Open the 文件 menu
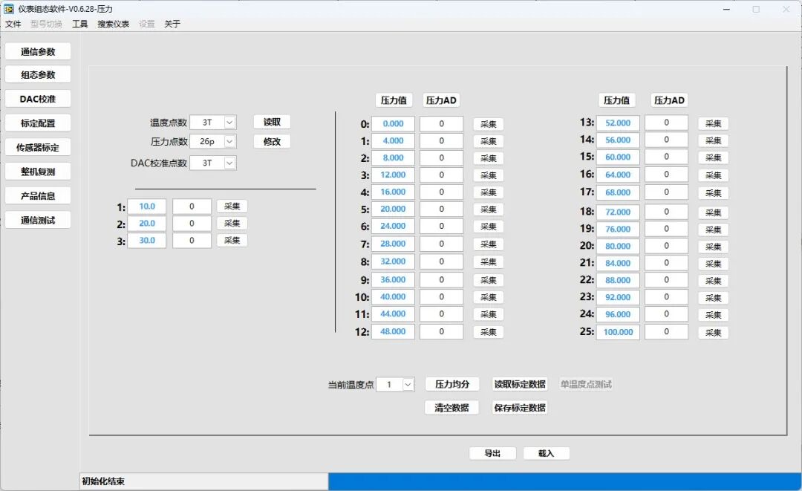The image size is (802, 491). 13,24
